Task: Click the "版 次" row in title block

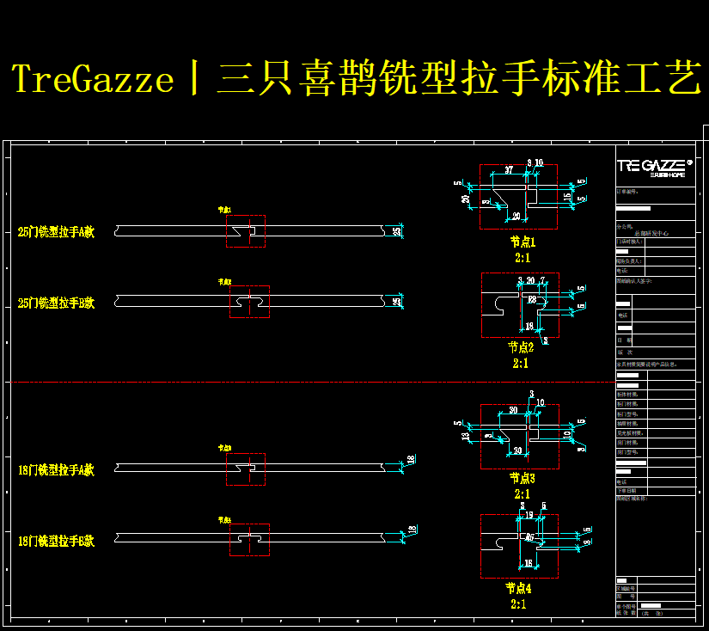Action: [x=656, y=352]
